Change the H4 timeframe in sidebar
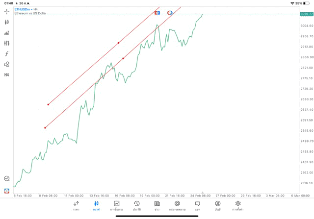Image resolution: width=314 pixels, height=219 pixels. click(7, 75)
